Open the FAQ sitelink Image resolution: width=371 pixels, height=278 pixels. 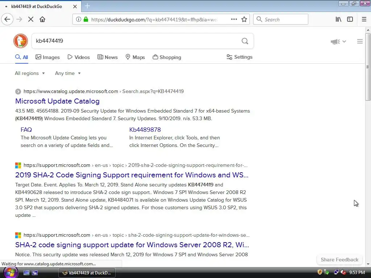pyautogui.click(x=26, y=130)
